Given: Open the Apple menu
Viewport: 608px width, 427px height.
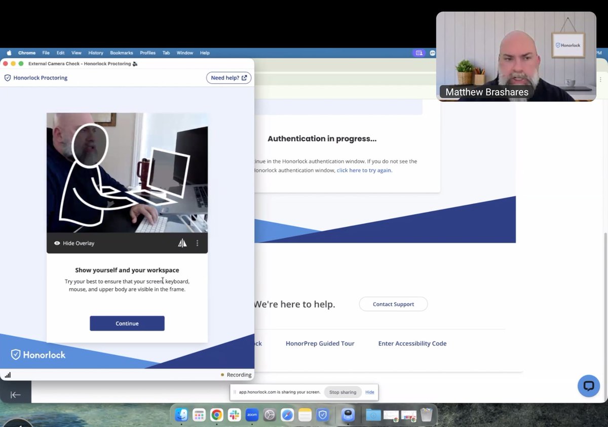Looking at the screenshot, I should pos(9,53).
